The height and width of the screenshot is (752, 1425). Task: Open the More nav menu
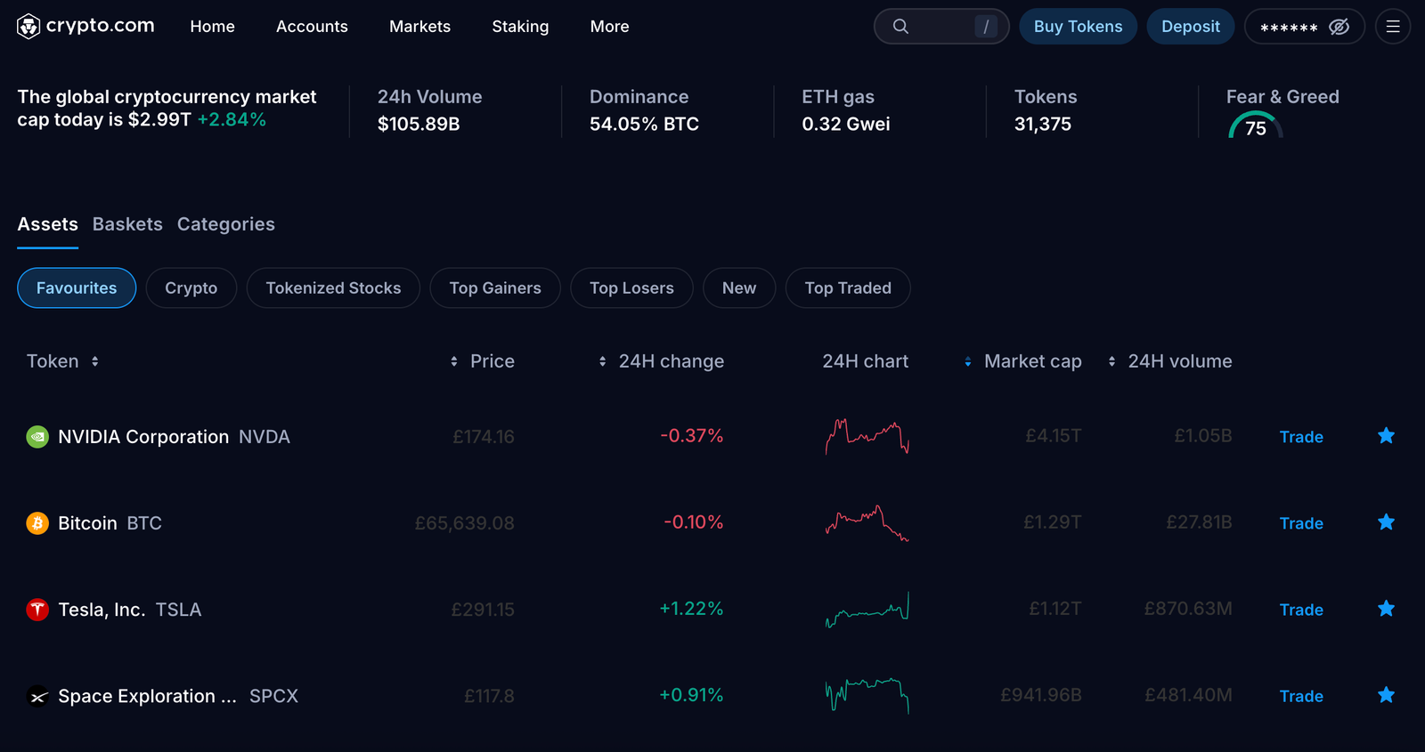(609, 27)
